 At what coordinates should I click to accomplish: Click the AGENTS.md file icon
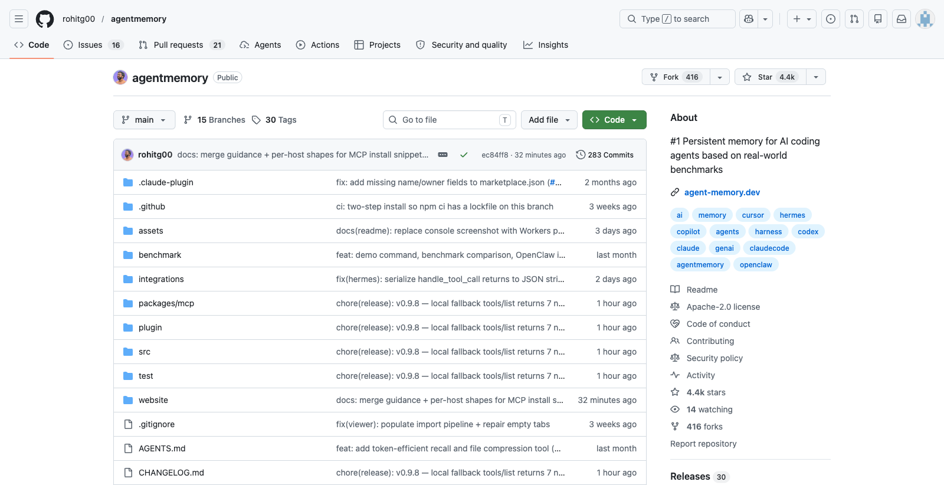(128, 448)
